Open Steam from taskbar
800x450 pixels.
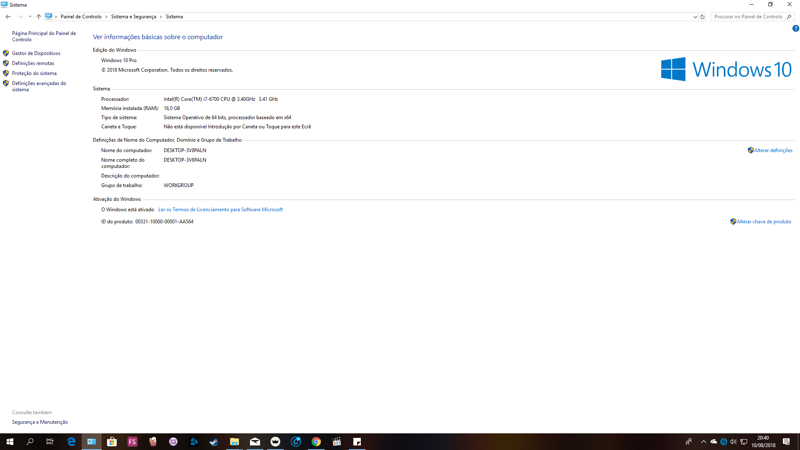[x=214, y=442]
